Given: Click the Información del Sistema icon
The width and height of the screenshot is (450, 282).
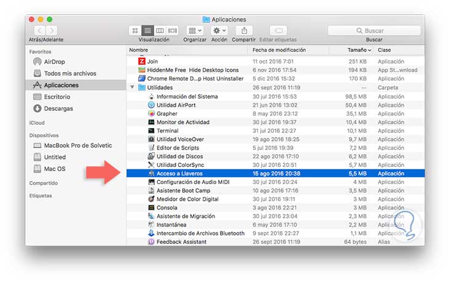Looking at the screenshot, I should (151, 96).
